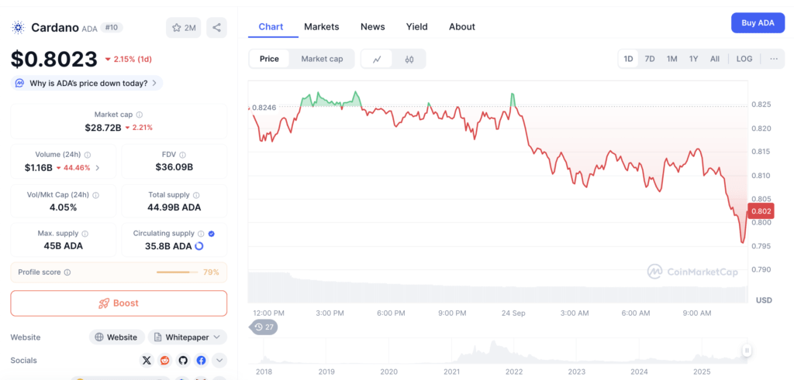Show Circulating supply info icon
The height and width of the screenshot is (380, 794).
coord(201,234)
